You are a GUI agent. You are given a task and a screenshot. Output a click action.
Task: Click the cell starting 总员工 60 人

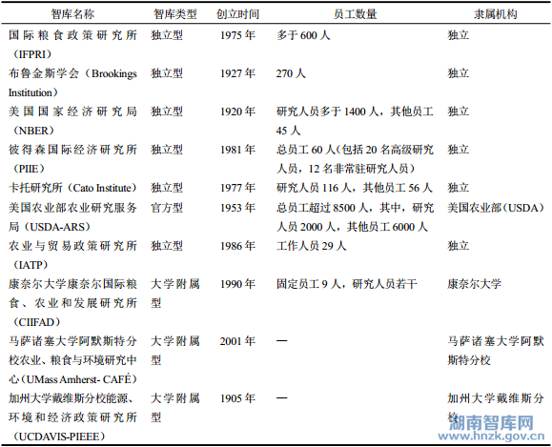click(355, 159)
